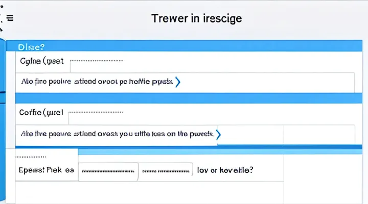Click the chevron after the "Alo fino poolire" text
The height and width of the screenshot is (204, 368).
[x=177, y=82]
